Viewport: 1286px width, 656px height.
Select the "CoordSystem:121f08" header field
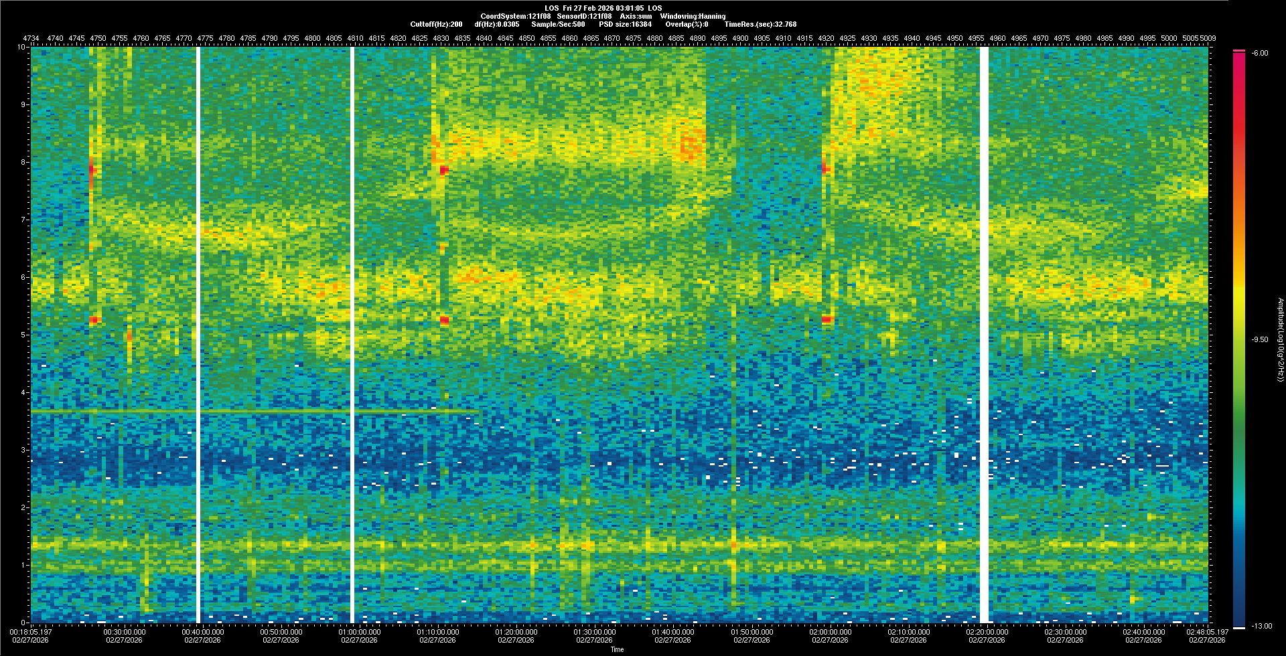click(516, 16)
